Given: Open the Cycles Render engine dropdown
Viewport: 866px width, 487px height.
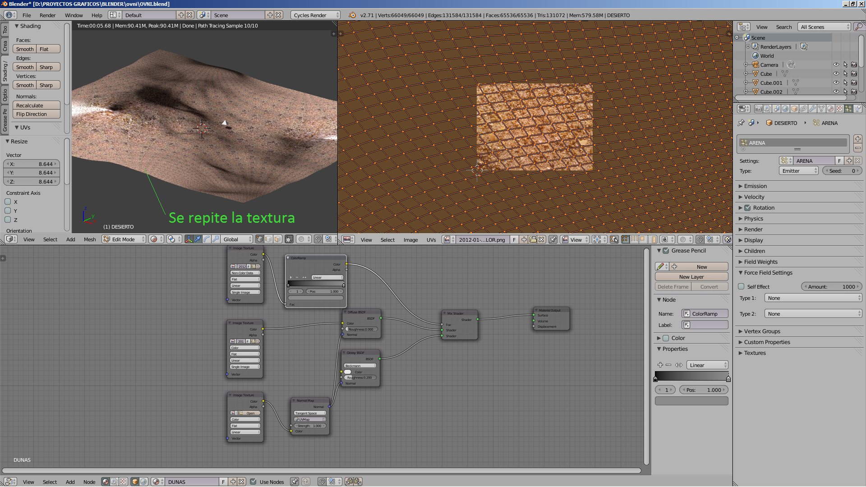Looking at the screenshot, I should tap(316, 15).
